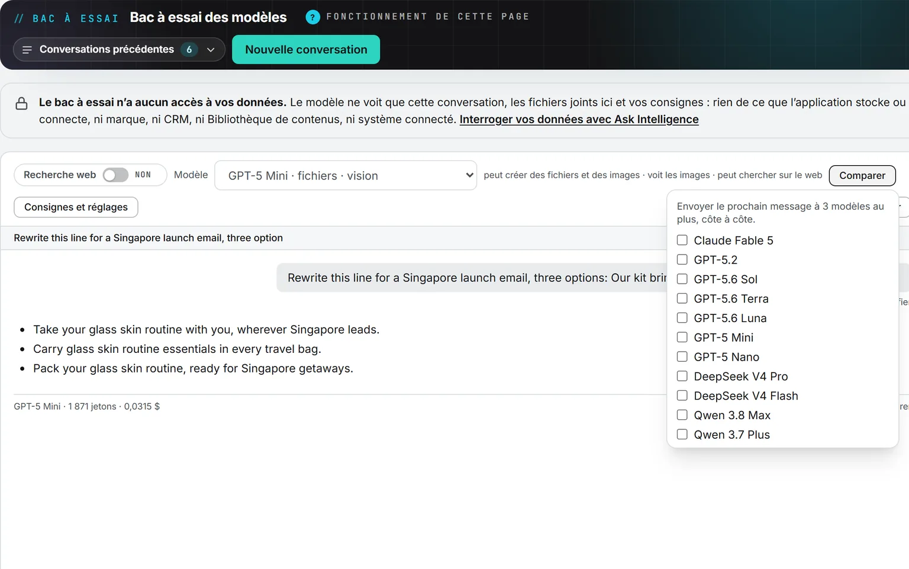Follow the Ask Intelligence link
Image resolution: width=909 pixels, height=569 pixels.
[x=579, y=119]
